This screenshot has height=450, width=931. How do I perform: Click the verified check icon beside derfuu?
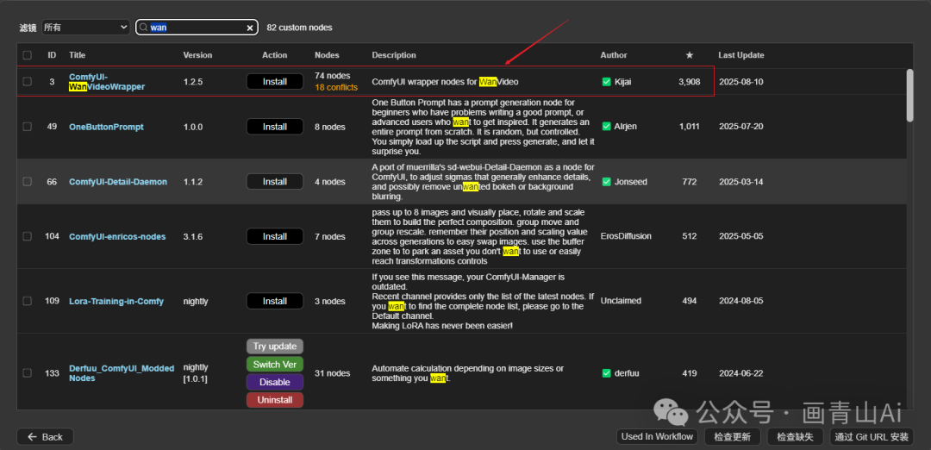click(x=606, y=373)
